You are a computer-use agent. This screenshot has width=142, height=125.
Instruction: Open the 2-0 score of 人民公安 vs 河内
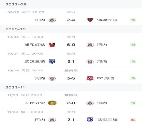[x=71, y=103]
